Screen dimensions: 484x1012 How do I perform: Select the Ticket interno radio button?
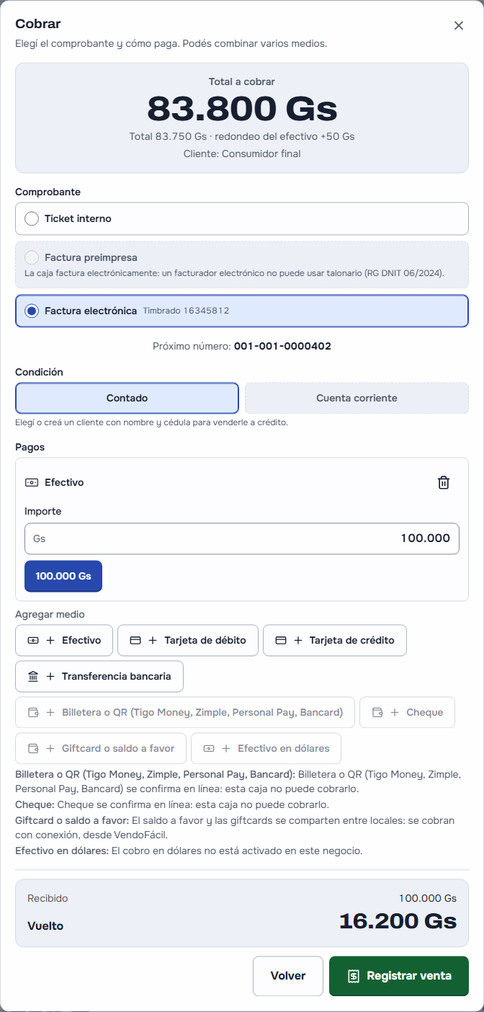click(x=32, y=218)
